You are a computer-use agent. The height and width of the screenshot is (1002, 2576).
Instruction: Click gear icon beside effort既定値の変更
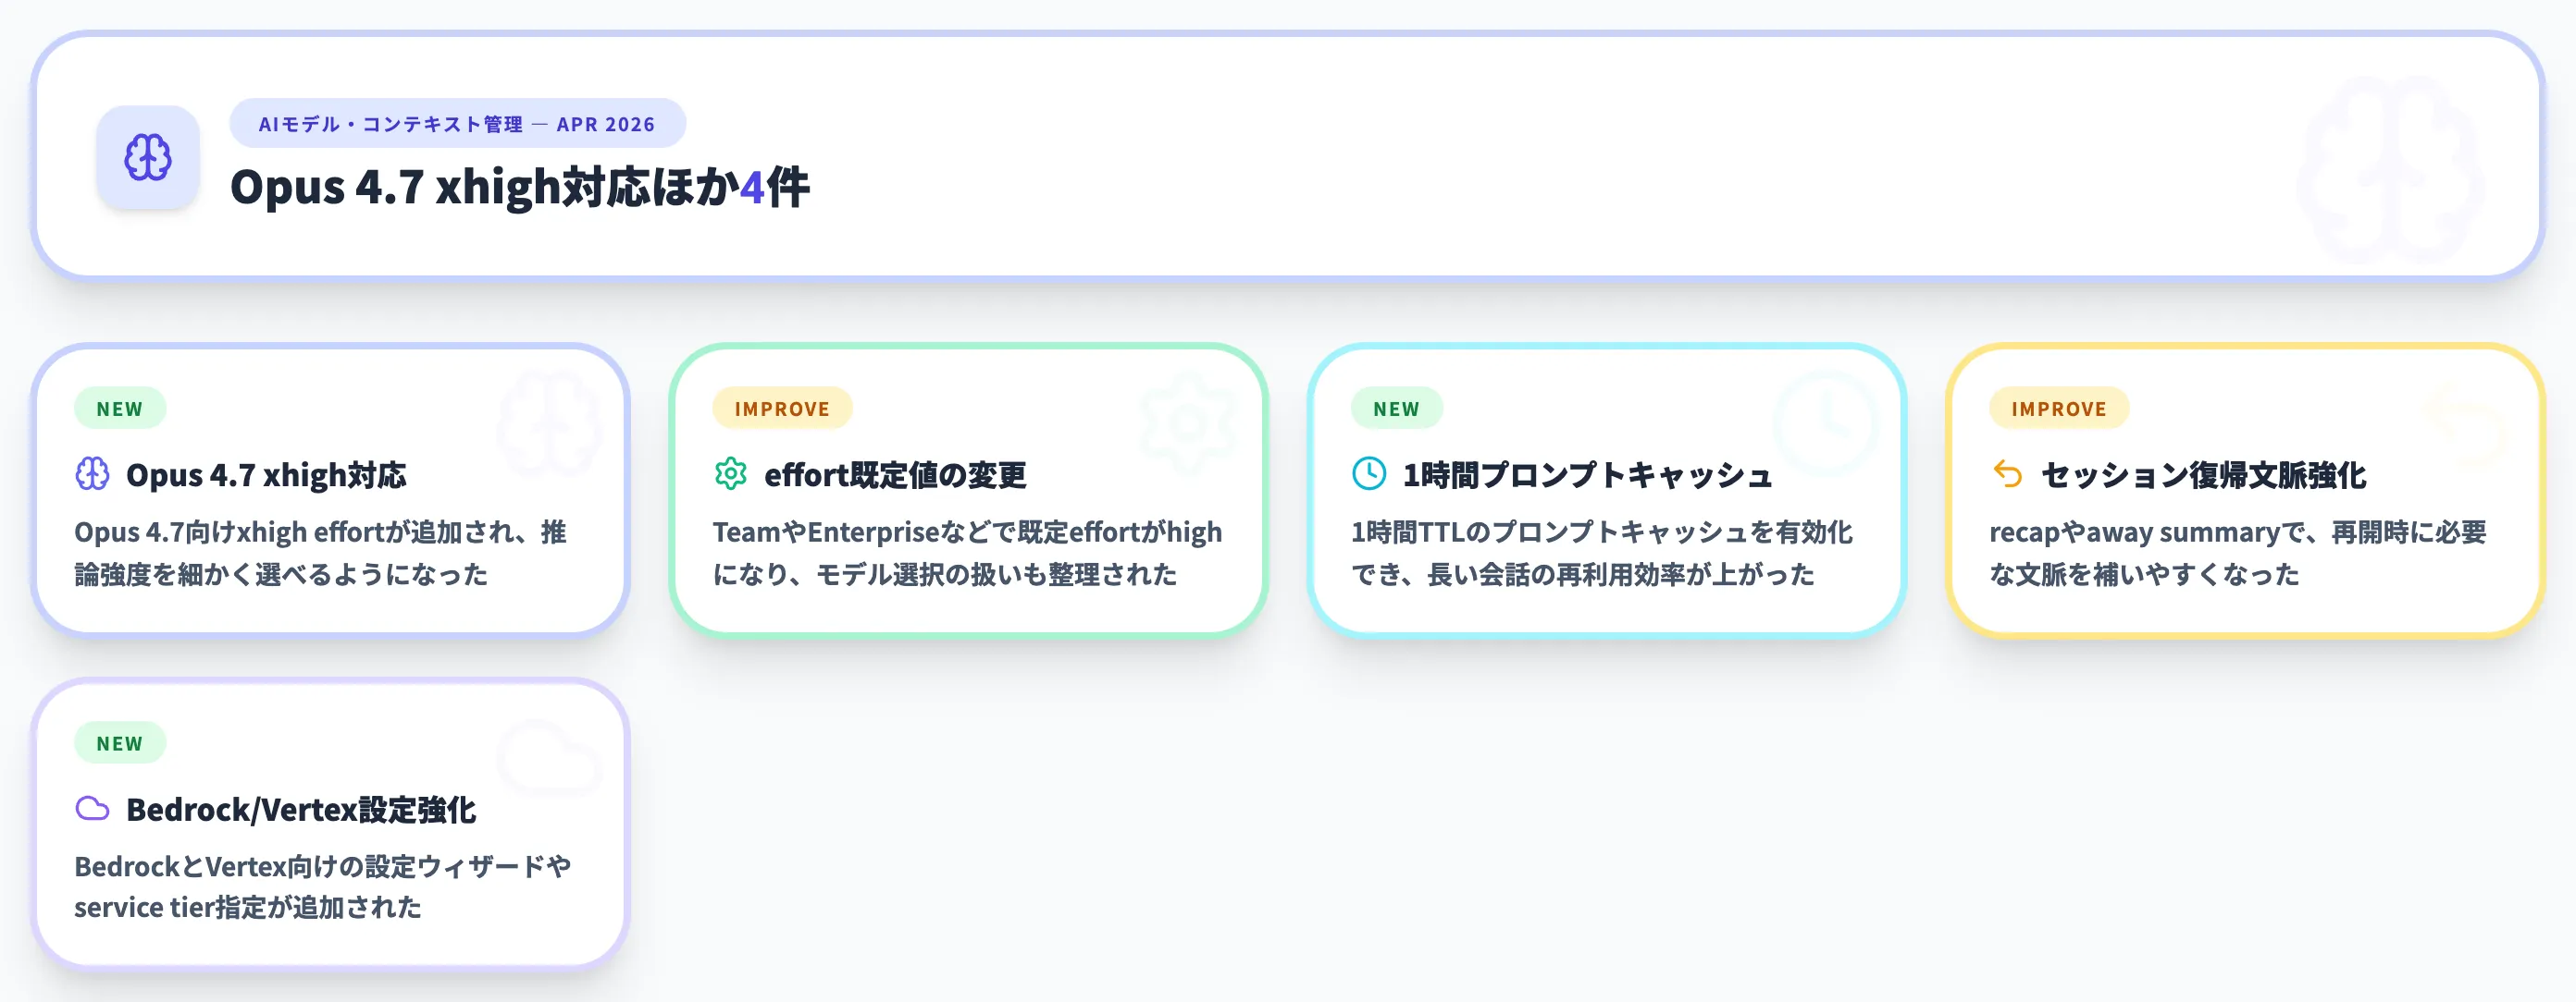click(731, 473)
